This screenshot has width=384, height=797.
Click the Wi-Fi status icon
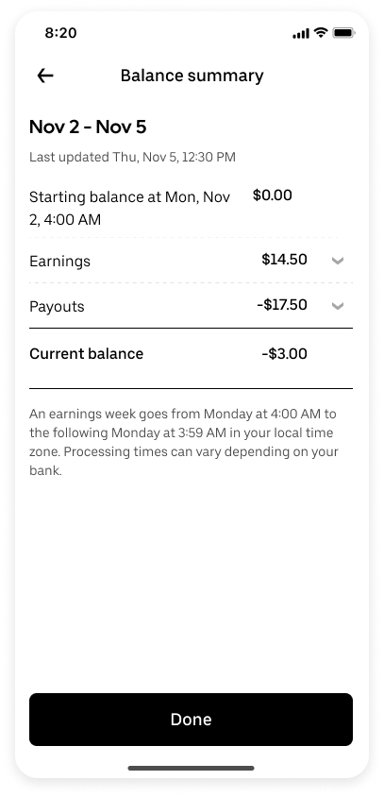321,33
